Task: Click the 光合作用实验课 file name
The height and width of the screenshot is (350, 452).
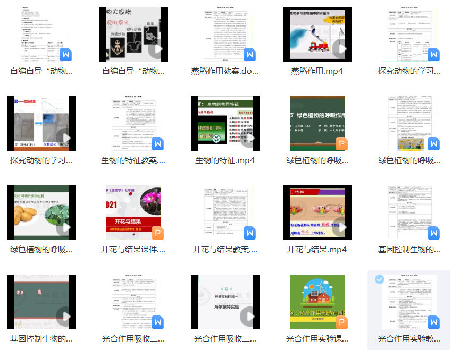Action: 317,338
